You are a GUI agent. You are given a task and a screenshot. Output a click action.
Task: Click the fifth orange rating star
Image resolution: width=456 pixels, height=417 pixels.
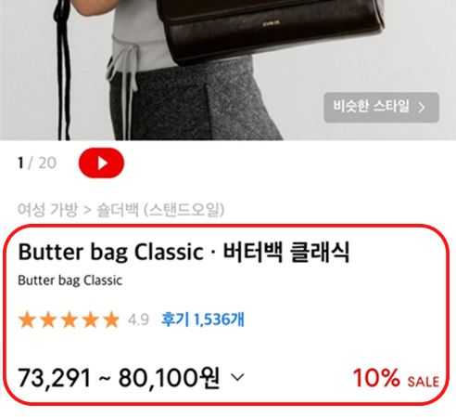(111, 319)
